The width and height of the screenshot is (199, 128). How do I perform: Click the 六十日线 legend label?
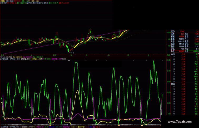click(32, 1)
